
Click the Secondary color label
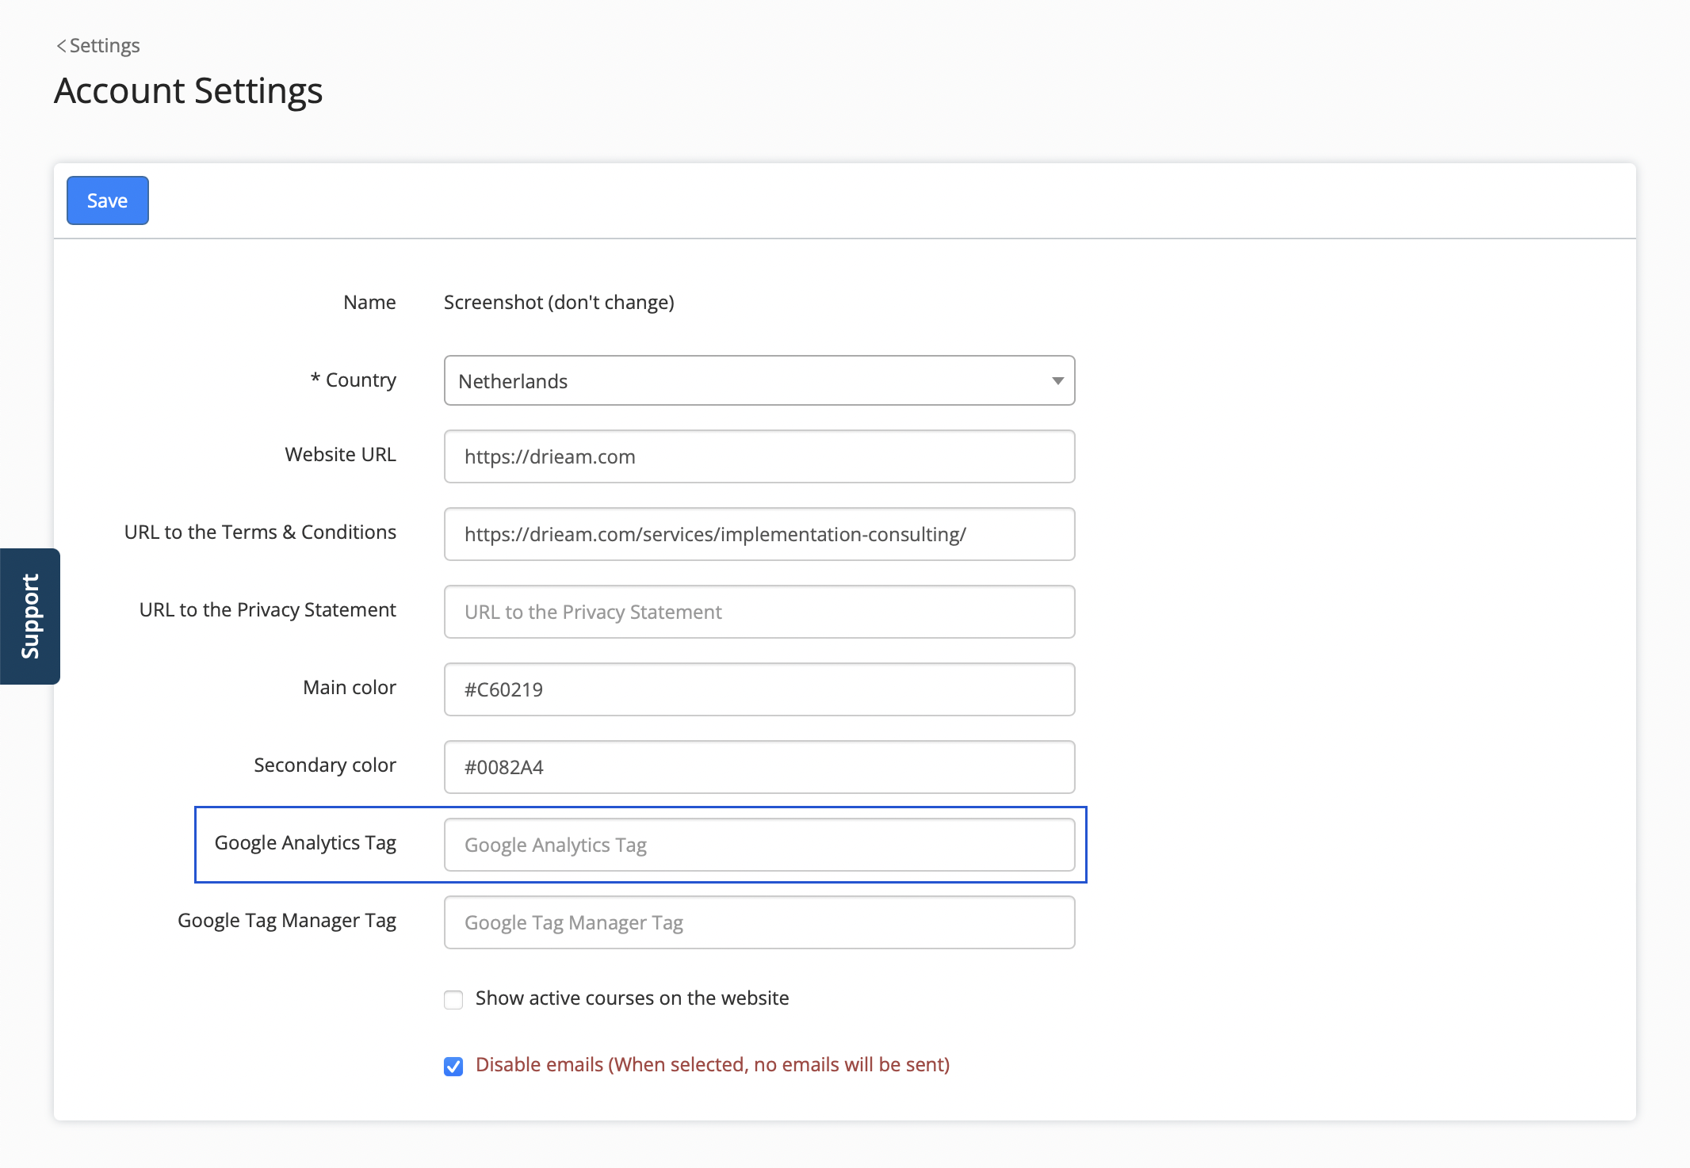(325, 765)
